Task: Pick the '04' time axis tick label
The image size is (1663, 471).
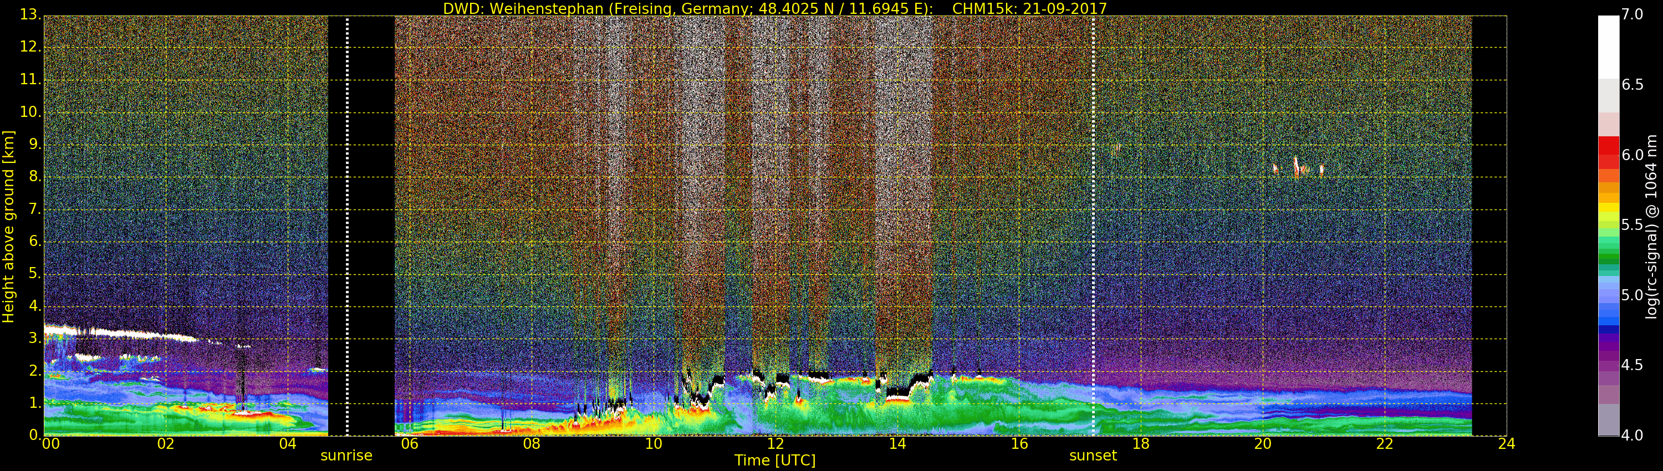Action: pyautogui.click(x=288, y=443)
